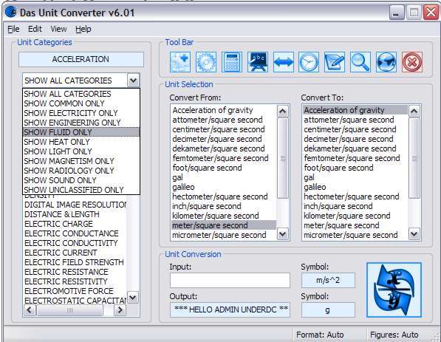Click the double-arrow swap units icon

(x=283, y=62)
